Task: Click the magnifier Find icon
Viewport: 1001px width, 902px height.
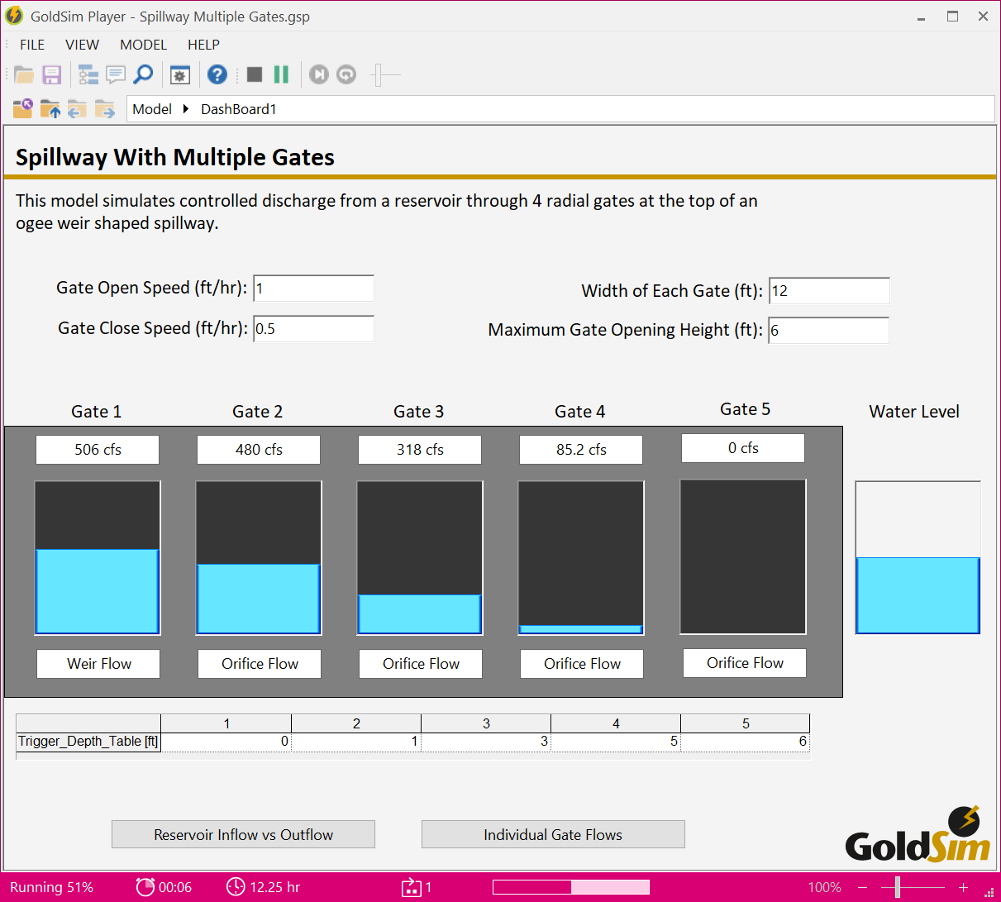Action: [143, 75]
